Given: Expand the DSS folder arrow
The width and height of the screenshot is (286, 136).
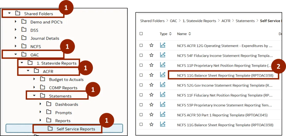Looking at the screenshot, I should point(15,30).
